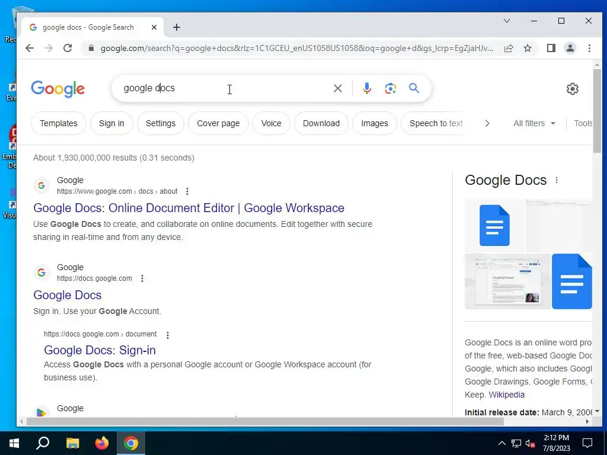Open the Wikipedia link in knowledge panel
The image size is (607, 455).
[x=506, y=395]
